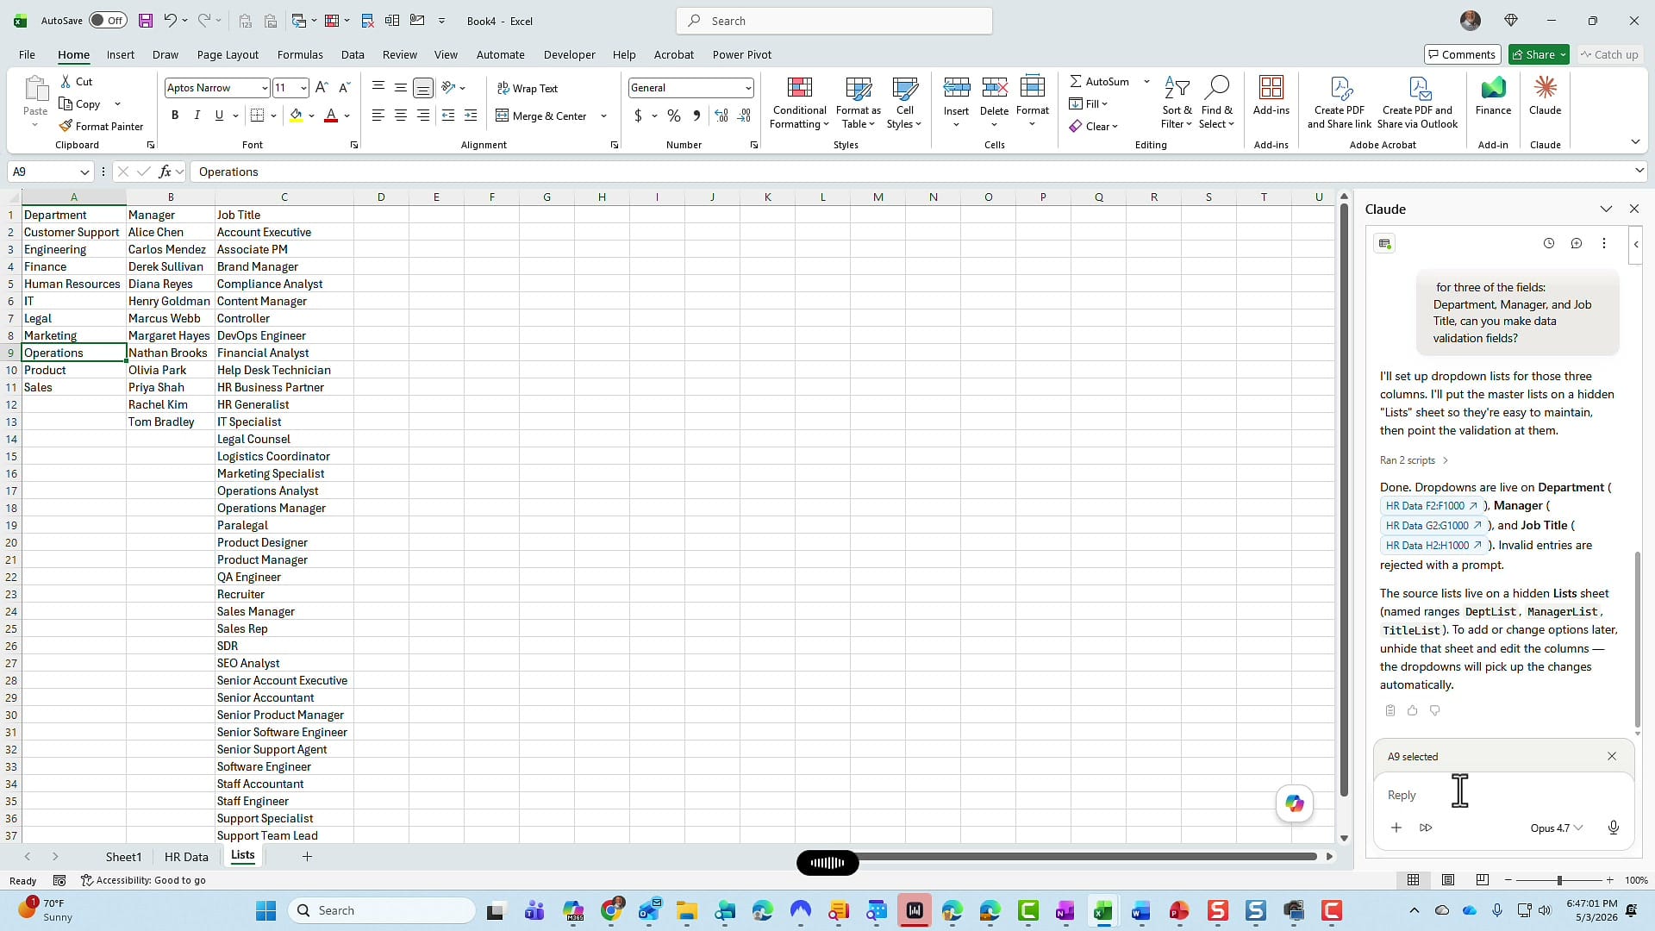Screen dimensions: 1655x931
Task: Click Increase Decimal icon
Action: point(721,116)
